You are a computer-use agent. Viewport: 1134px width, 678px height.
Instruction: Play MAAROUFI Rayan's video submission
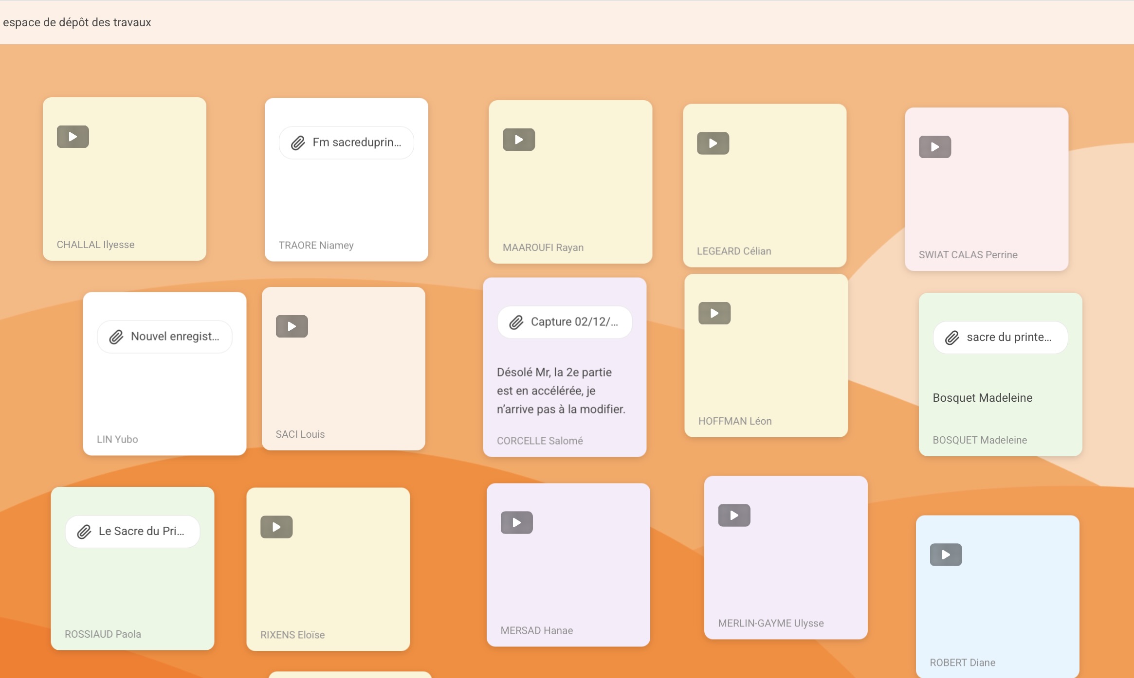point(519,140)
